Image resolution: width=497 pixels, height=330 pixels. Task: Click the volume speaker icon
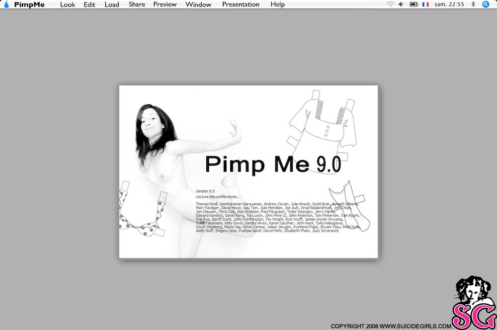click(401, 4)
